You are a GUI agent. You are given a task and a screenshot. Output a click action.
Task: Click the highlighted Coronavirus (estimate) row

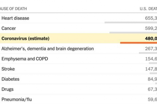pos(78,38)
